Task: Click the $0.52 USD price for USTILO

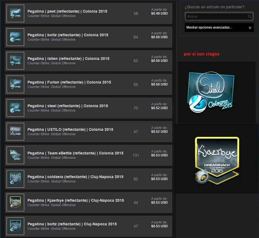Action: [159, 131]
